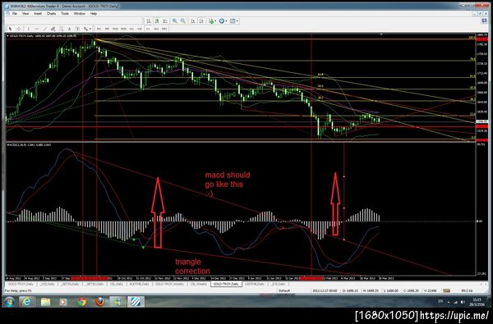Select the Fibonacci retracement tool
This screenshot has height=324, width=493.
pos(61,29)
